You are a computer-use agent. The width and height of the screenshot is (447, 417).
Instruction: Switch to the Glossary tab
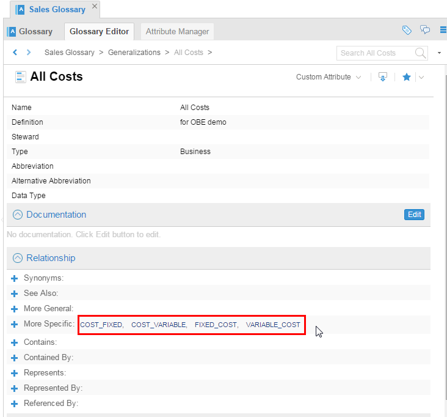tap(30, 31)
